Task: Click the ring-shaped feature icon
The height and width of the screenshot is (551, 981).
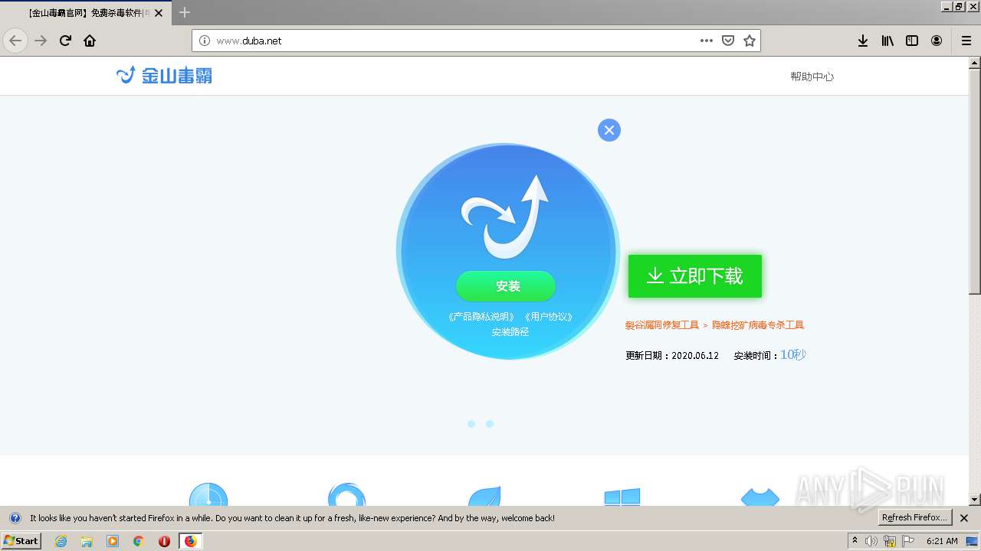Action: click(x=346, y=494)
